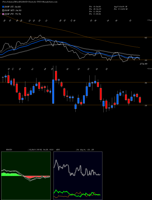Click the 59 price level label on EMA chart
Image resolution: width=152 pixels, height=200 pixels.
146,60
